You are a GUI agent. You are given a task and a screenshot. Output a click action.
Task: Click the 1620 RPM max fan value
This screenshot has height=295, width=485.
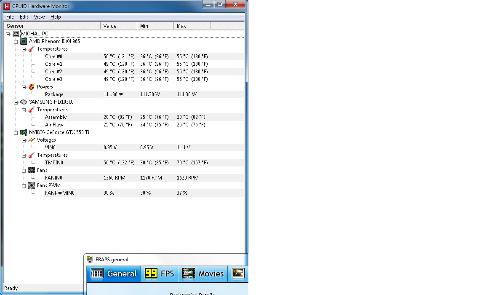click(x=188, y=178)
